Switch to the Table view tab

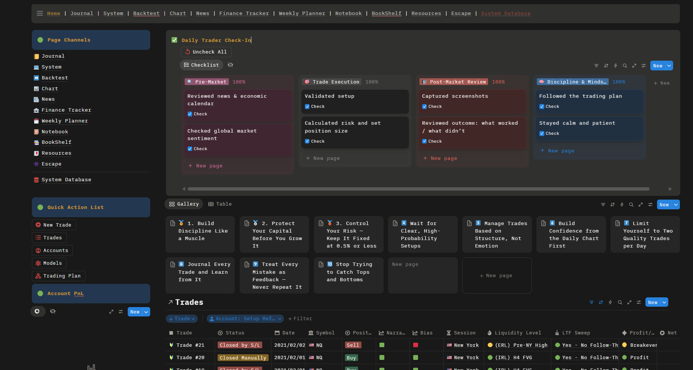tap(220, 204)
